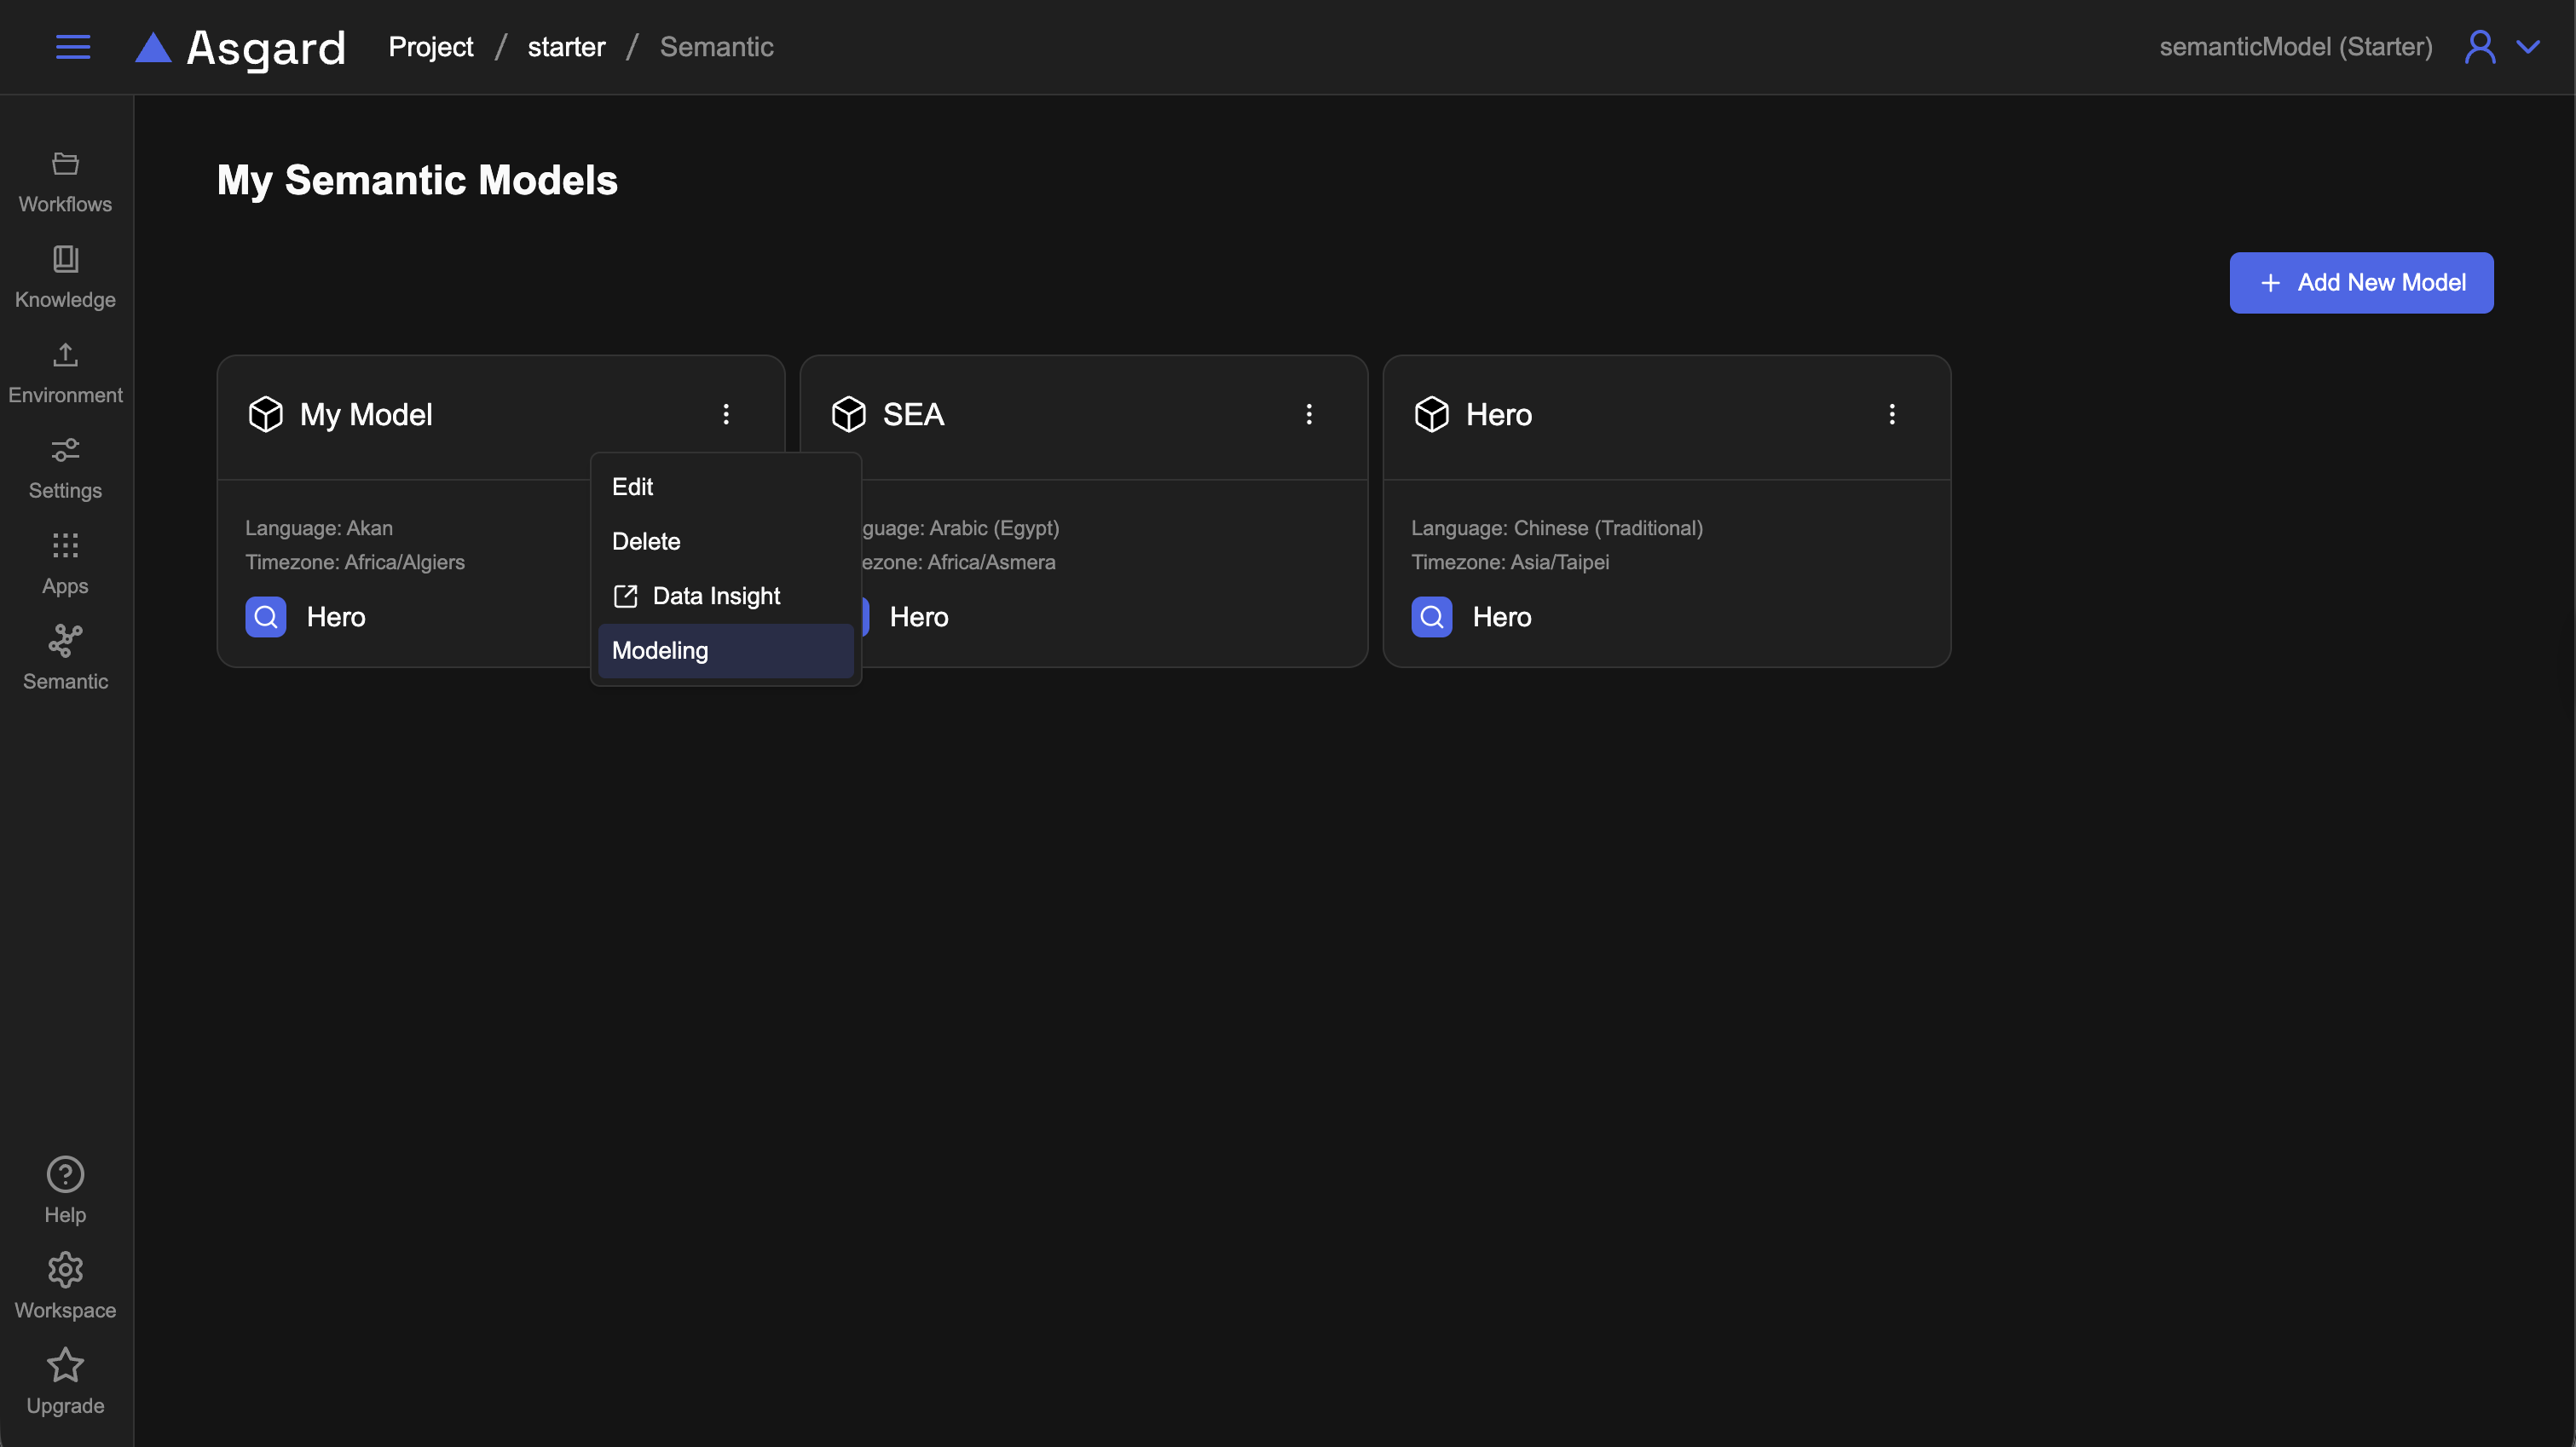The image size is (2576, 1447).
Task: Go to the starter breadcrumb link
Action: tap(566, 47)
